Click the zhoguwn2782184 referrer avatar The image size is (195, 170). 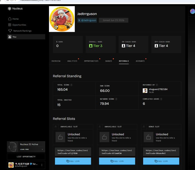tap(145, 91)
